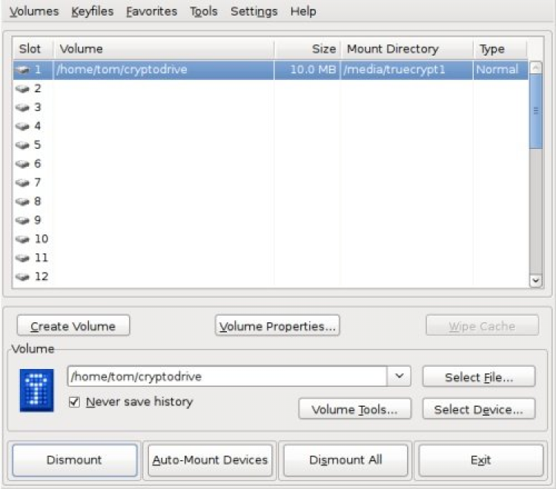Select the drive icon in slot 7
This screenshot has height=489, width=556.
(x=22, y=182)
